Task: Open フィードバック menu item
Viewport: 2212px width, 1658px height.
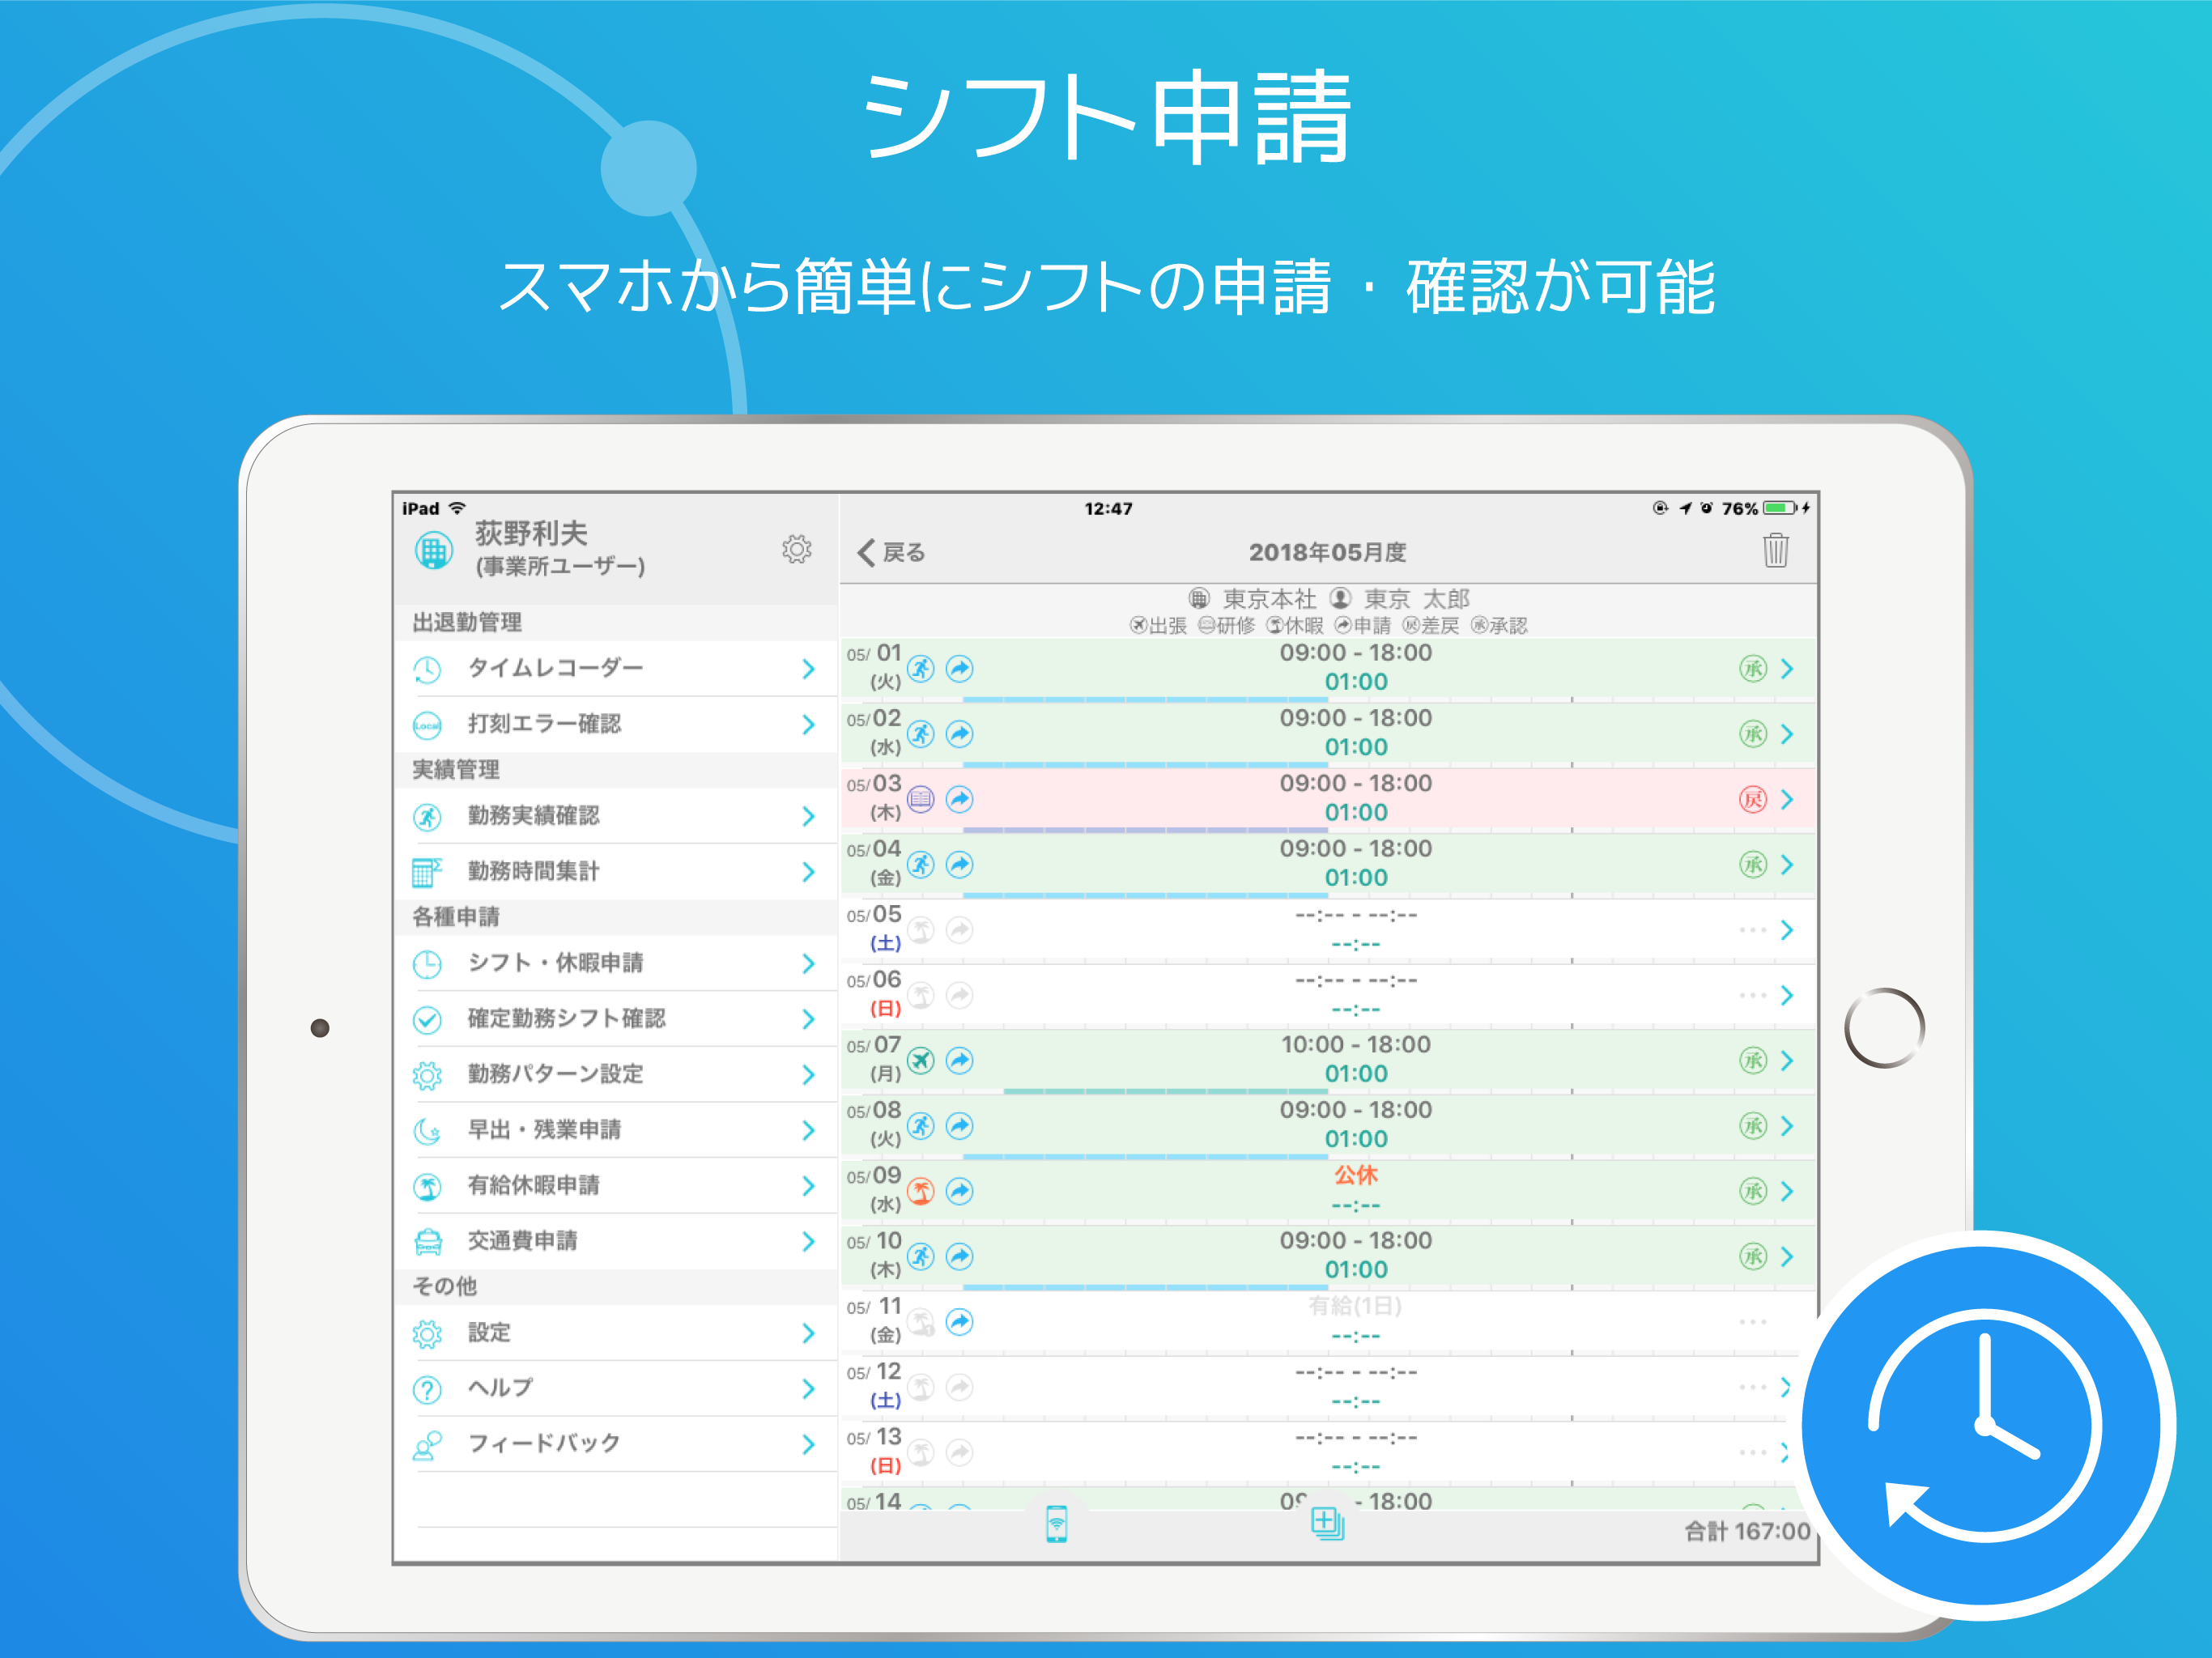Action: [x=616, y=1444]
